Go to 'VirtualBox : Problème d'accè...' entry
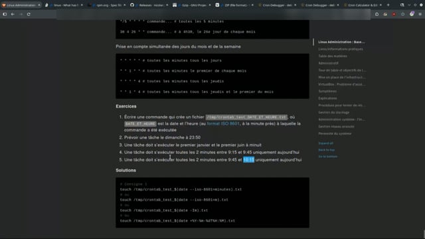The width and height of the screenshot is (425, 239). pos(342,84)
